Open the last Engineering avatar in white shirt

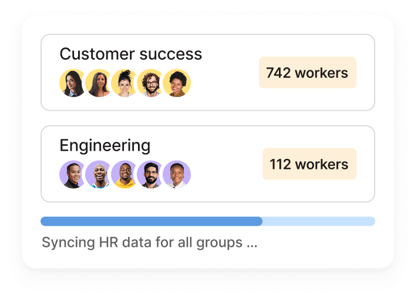[177, 174]
